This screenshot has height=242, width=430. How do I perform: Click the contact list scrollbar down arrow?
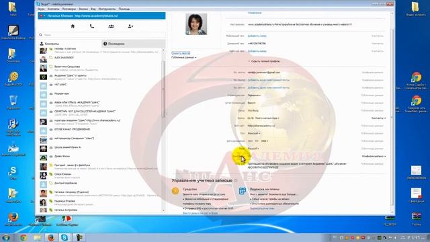[x=164, y=210]
